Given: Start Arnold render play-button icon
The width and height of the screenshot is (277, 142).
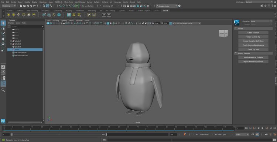Looking at the screenshot, I should (109, 15).
